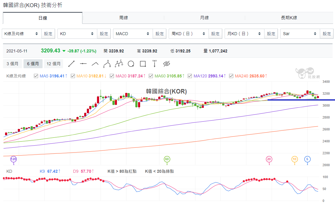The height and width of the screenshot is (204, 335).
Task: Select the horizontal line drawing tool
Action: coord(83,64)
